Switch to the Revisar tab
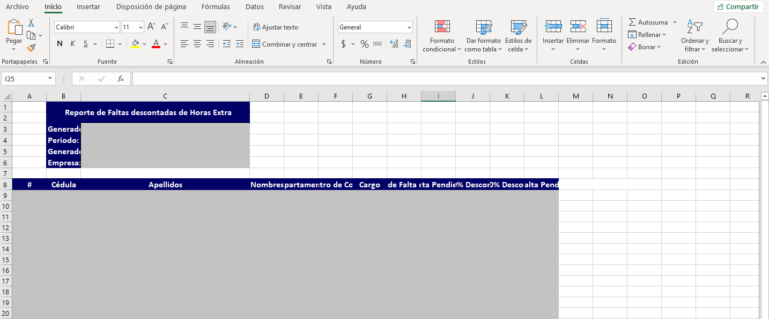This screenshot has height=319, width=769. [290, 7]
